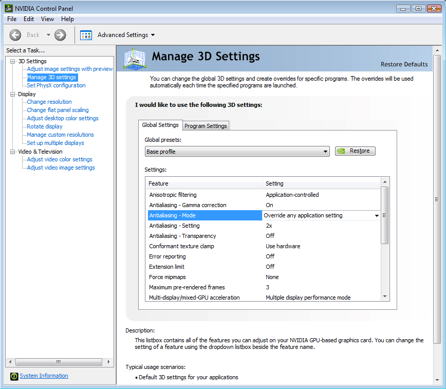The height and width of the screenshot is (389, 446).
Task: Click the Setting column header
Action: point(322,183)
